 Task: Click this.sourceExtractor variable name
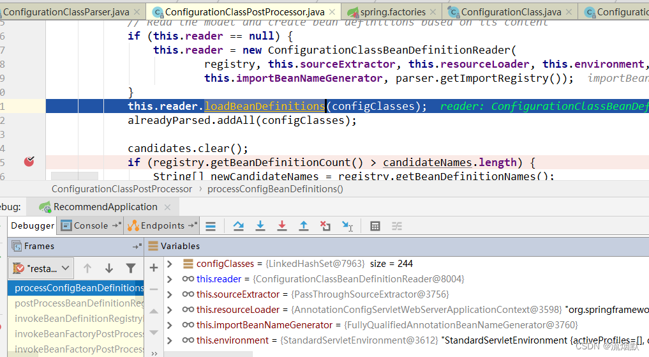(238, 294)
